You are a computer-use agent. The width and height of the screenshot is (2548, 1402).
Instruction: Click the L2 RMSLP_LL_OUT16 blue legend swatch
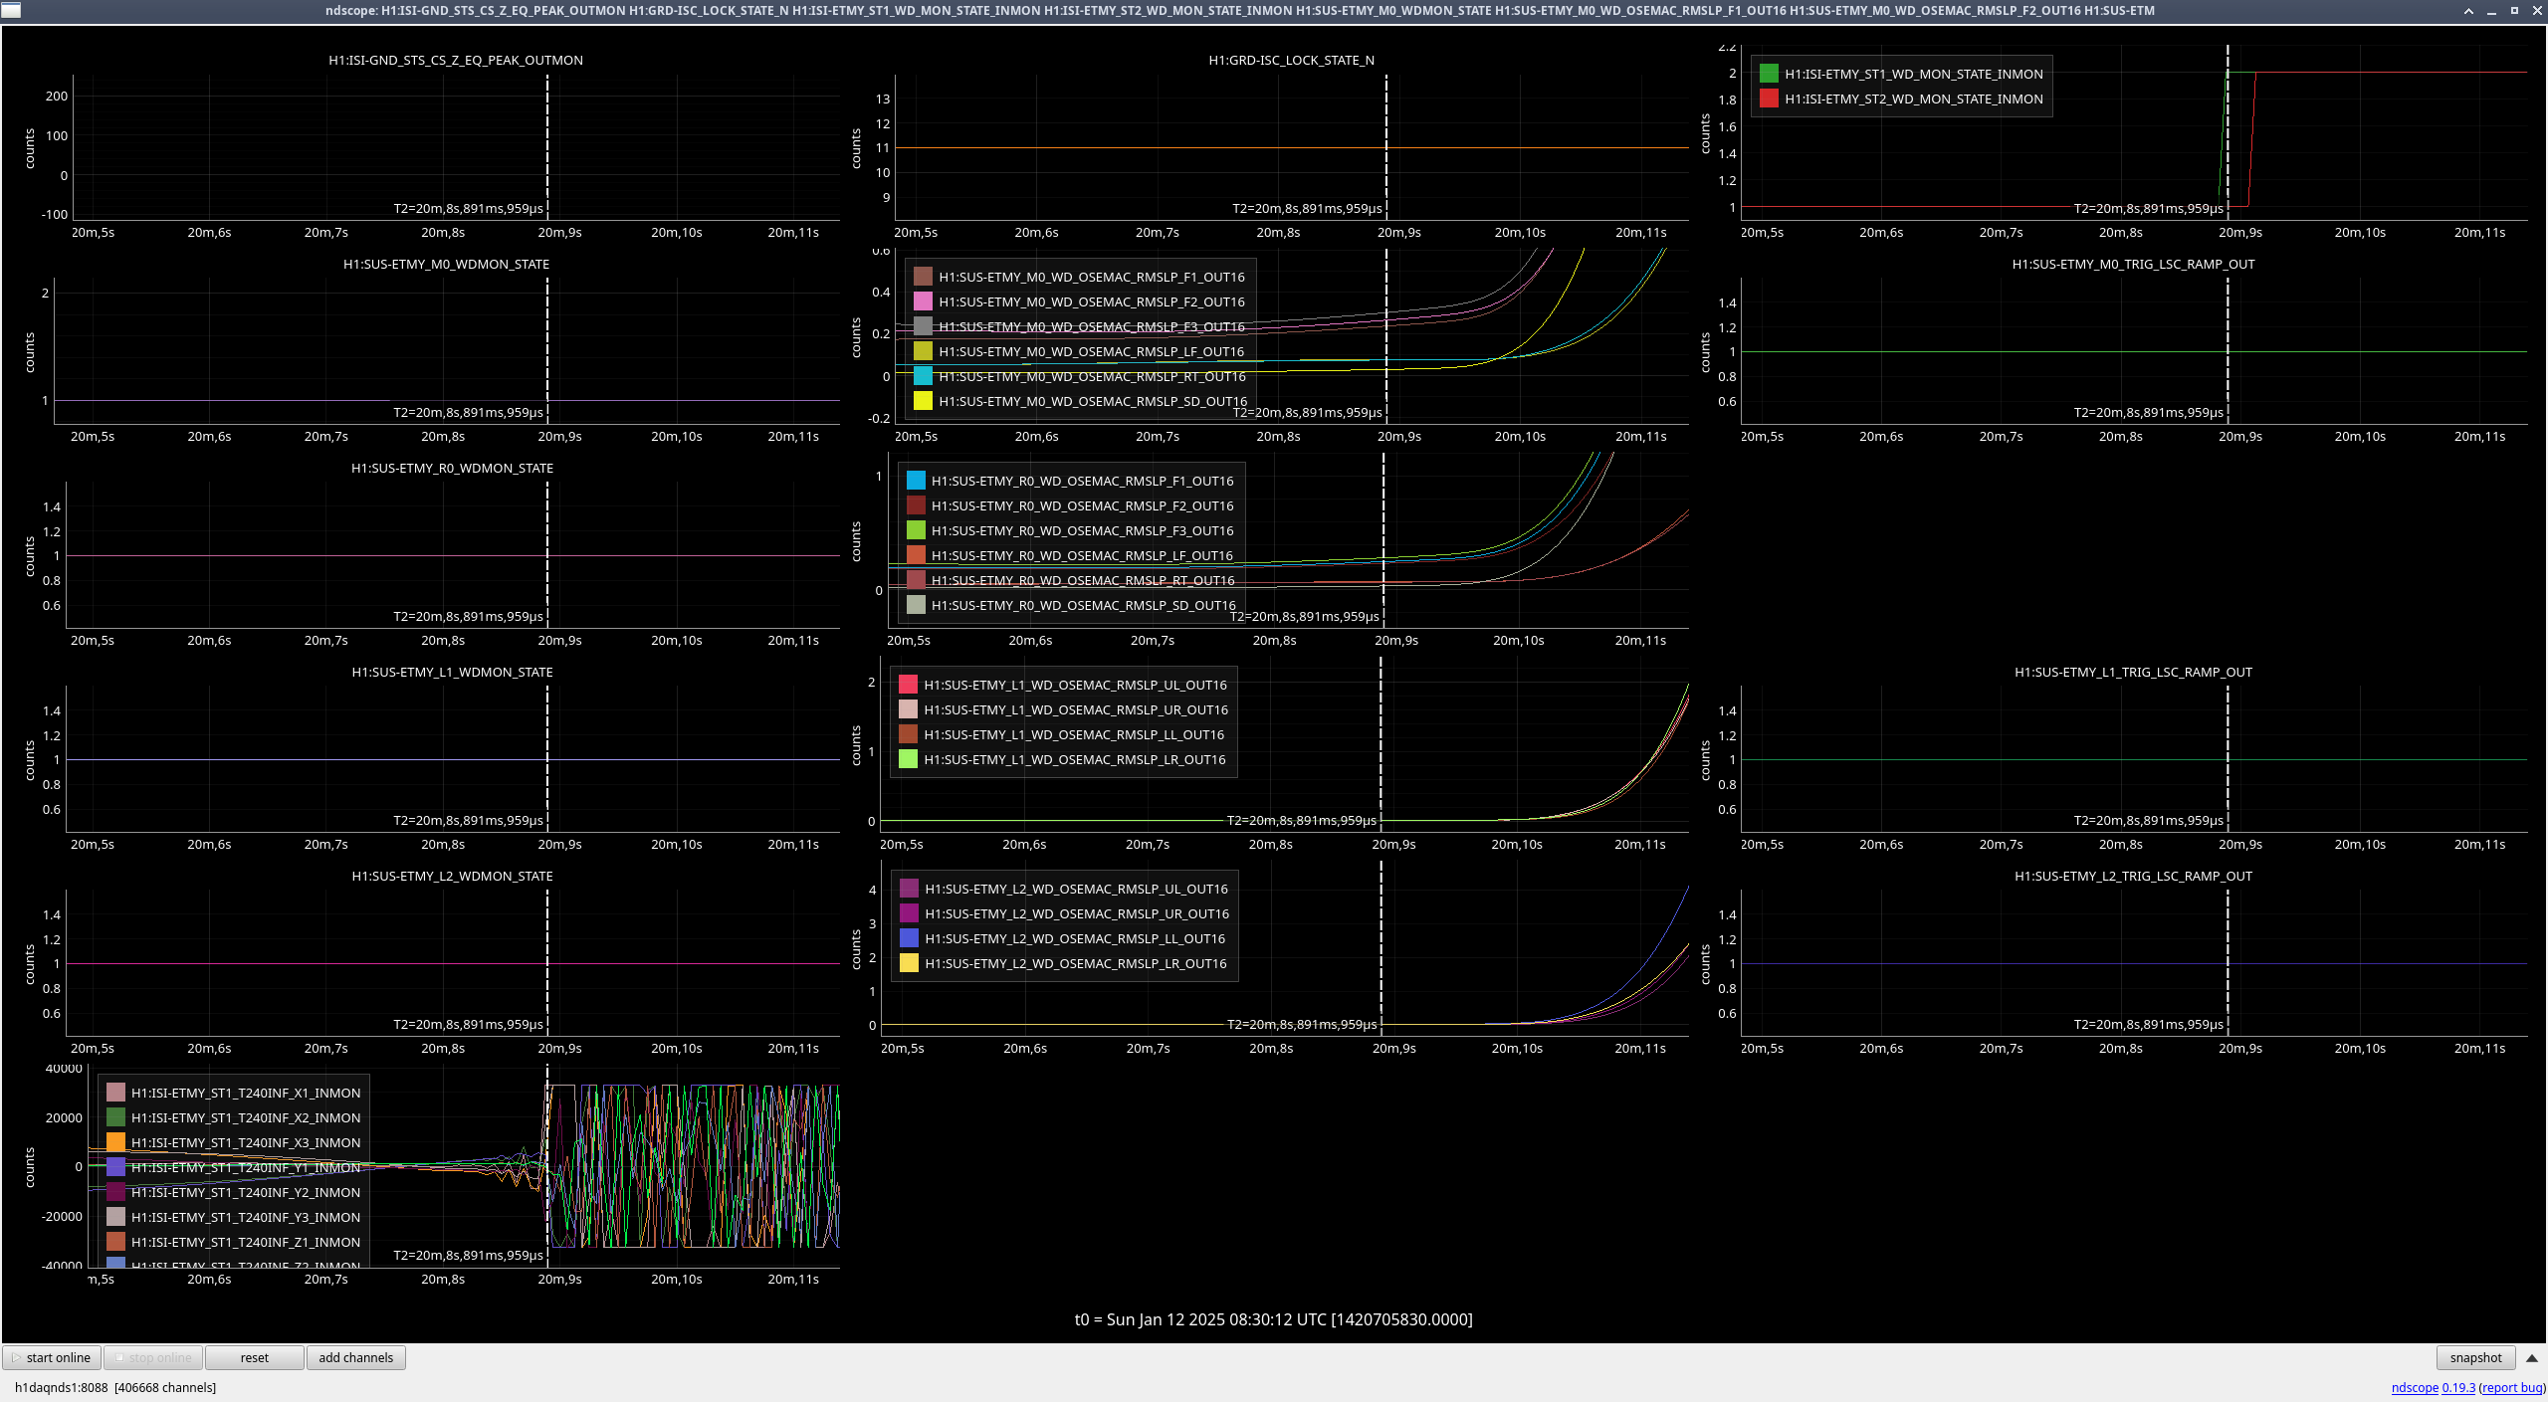click(x=909, y=938)
